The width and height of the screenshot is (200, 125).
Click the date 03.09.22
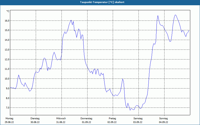(138, 122)
